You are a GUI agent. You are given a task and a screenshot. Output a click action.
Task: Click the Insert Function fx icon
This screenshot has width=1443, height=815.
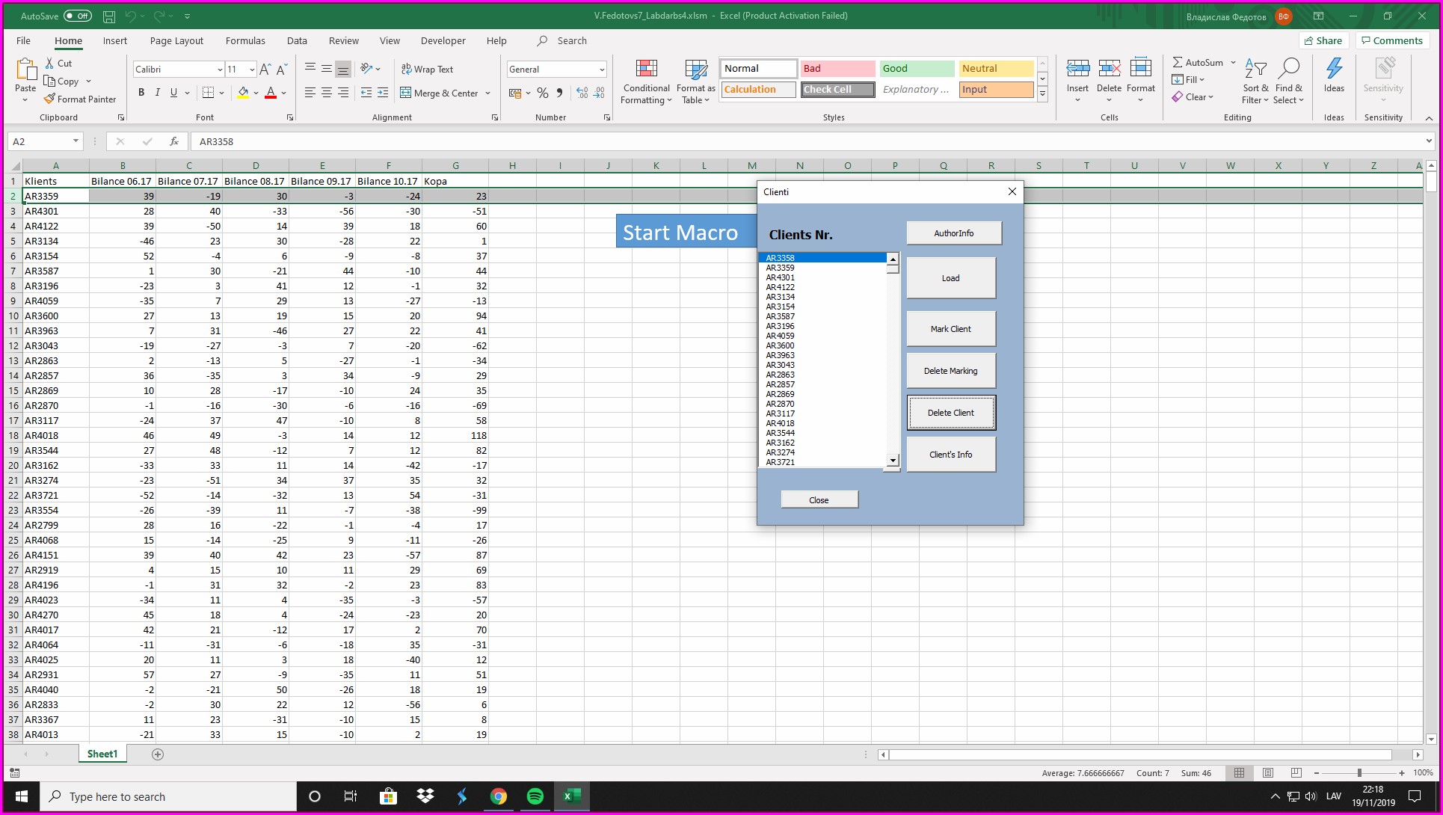pos(173,141)
